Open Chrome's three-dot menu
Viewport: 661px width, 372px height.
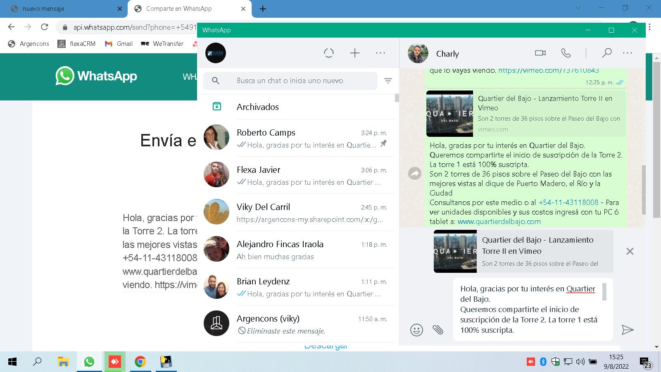pos(650,27)
